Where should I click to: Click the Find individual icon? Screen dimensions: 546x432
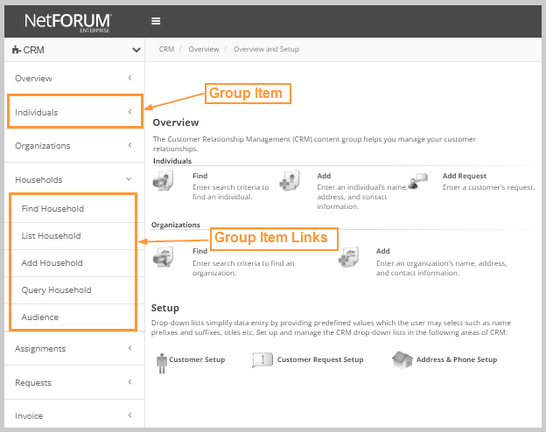coord(163,181)
